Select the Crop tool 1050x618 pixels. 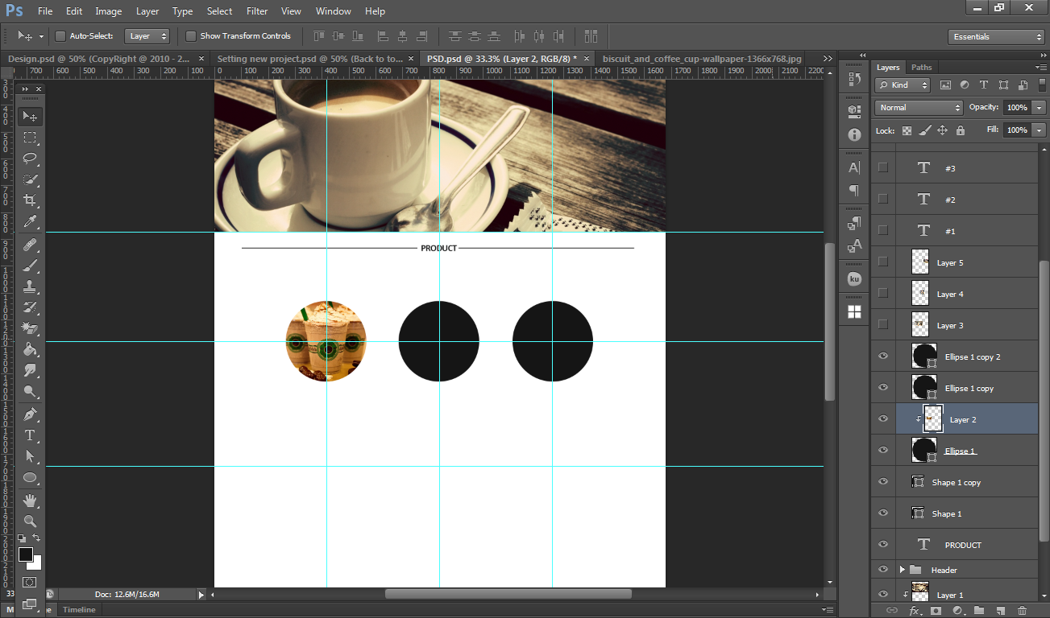tap(30, 200)
